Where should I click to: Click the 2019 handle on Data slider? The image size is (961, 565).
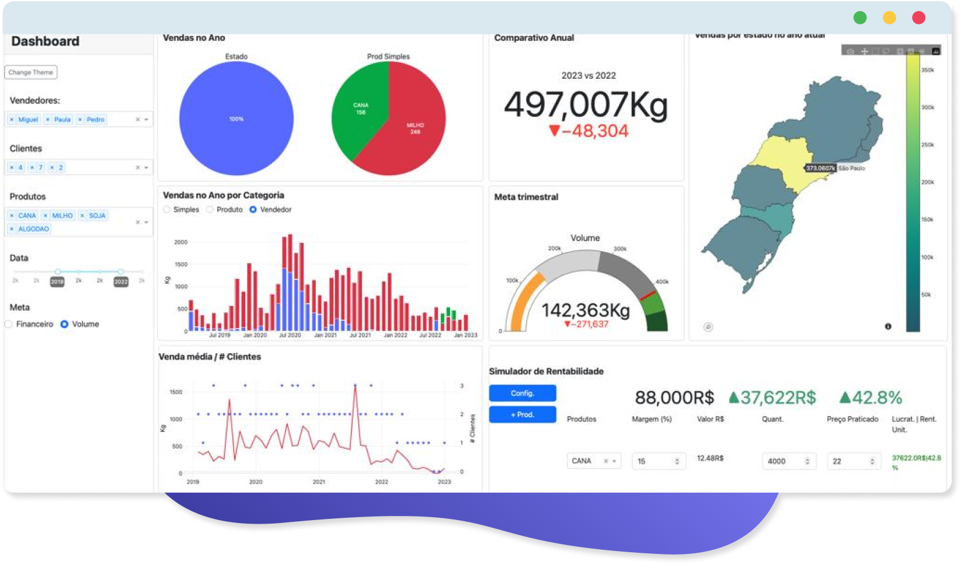click(x=58, y=271)
